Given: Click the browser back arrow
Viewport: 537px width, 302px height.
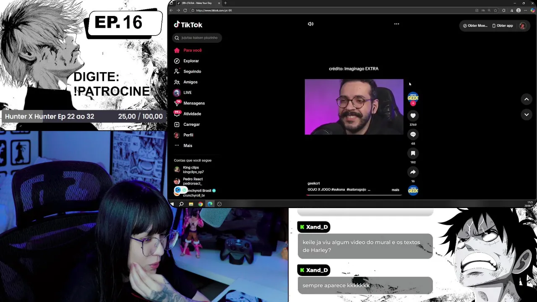Looking at the screenshot, I should (x=171, y=10).
